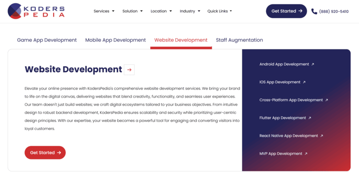Click the arrow icon after MVP App Development

306,154
